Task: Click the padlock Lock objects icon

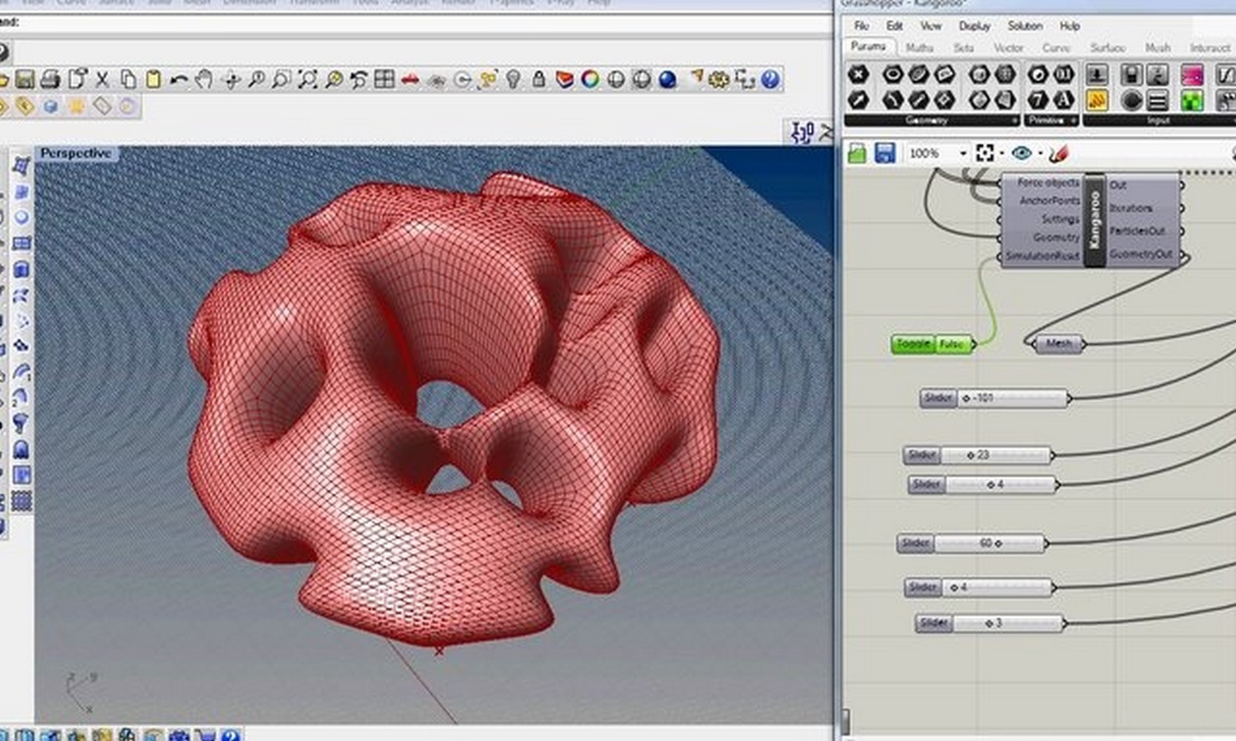Action: coord(539,79)
